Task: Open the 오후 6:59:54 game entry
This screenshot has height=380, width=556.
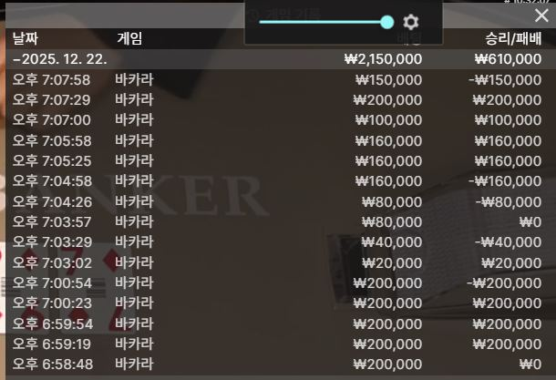Action: tap(277, 324)
